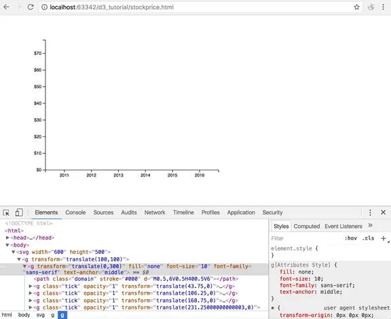This screenshot has width=391, height=319.
Task: Toggle the :hov element state panel
Action: click(x=350, y=238)
